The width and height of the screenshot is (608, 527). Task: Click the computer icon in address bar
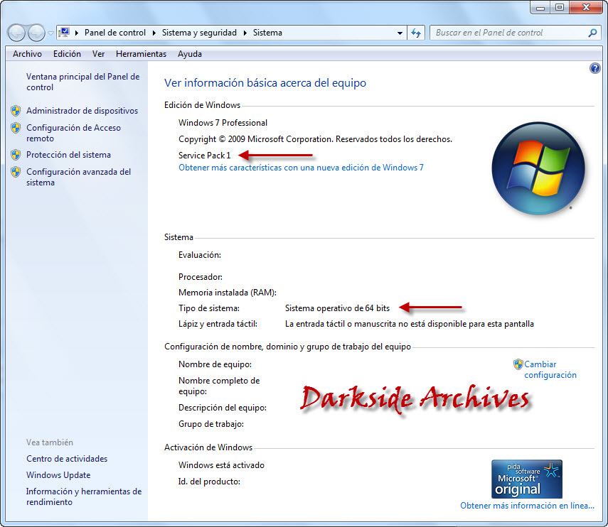click(64, 33)
